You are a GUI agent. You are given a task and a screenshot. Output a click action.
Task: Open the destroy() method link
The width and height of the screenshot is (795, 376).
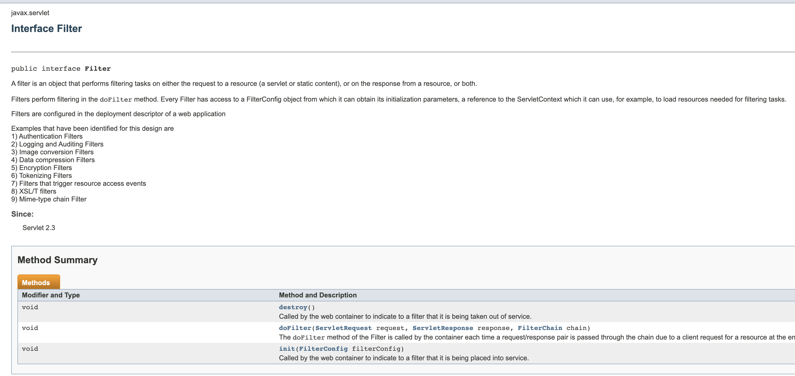pyautogui.click(x=293, y=307)
